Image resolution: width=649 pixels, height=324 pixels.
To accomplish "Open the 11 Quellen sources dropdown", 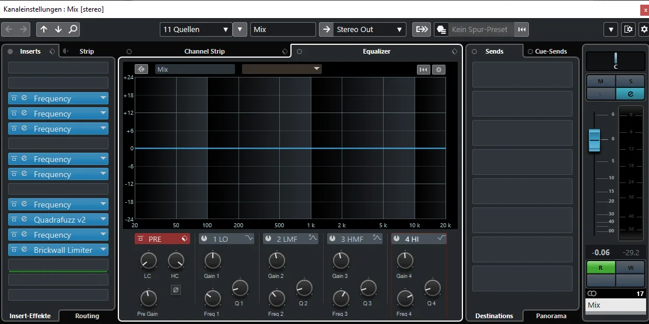I will coord(196,29).
